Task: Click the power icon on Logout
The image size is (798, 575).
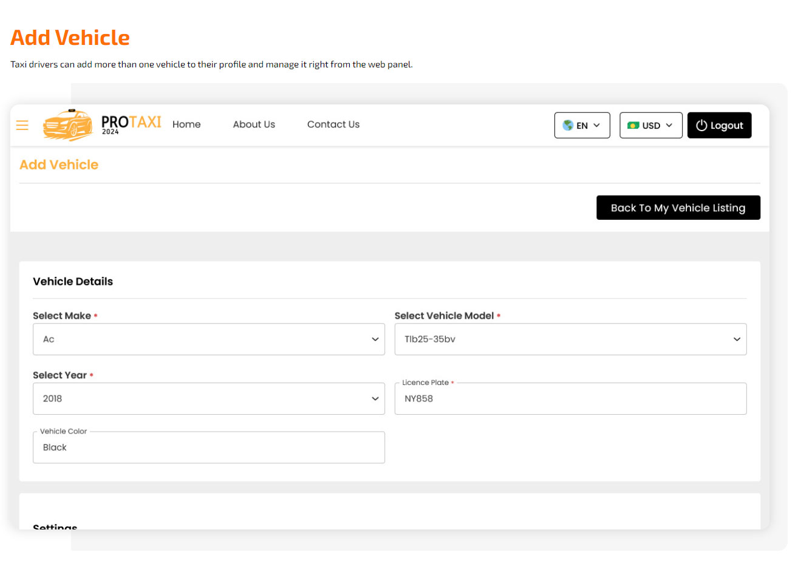Action: point(701,125)
